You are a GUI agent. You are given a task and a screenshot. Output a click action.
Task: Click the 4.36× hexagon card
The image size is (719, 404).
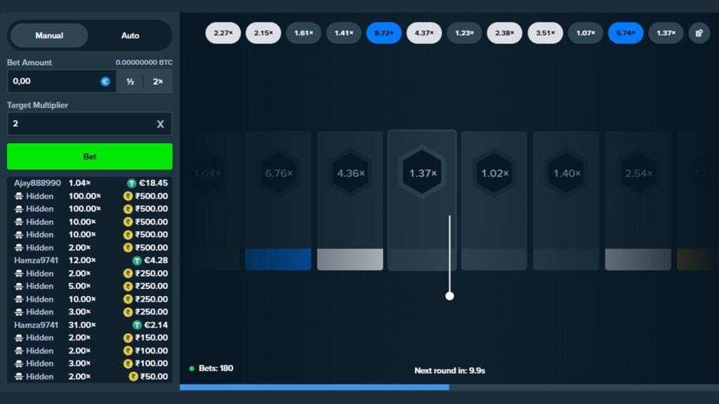click(350, 173)
